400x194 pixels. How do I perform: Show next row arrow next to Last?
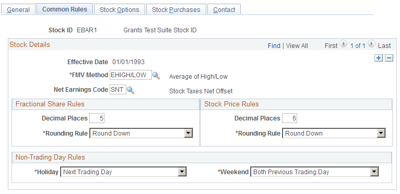371,44
